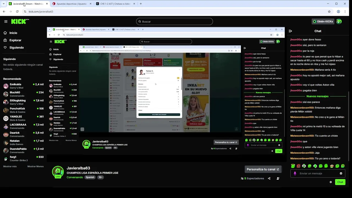Focus the Buscar search field
352x198 pixels.
click(x=174, y=21)
